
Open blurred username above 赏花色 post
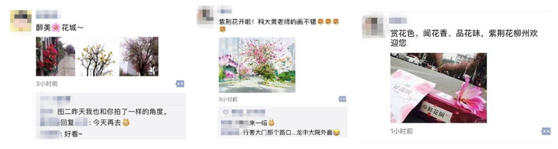pyautogui.click(x=398, y=21)
